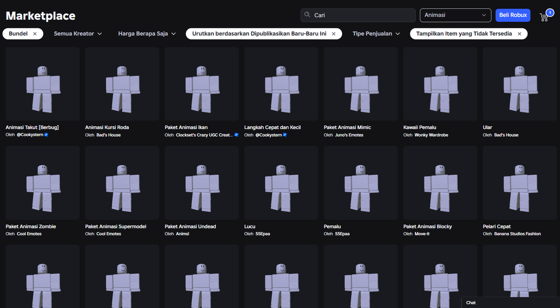This screenshot has width=560, height=308.
Task: Open Paket Animasi Undead thumbnail
Action: [202, 183]
